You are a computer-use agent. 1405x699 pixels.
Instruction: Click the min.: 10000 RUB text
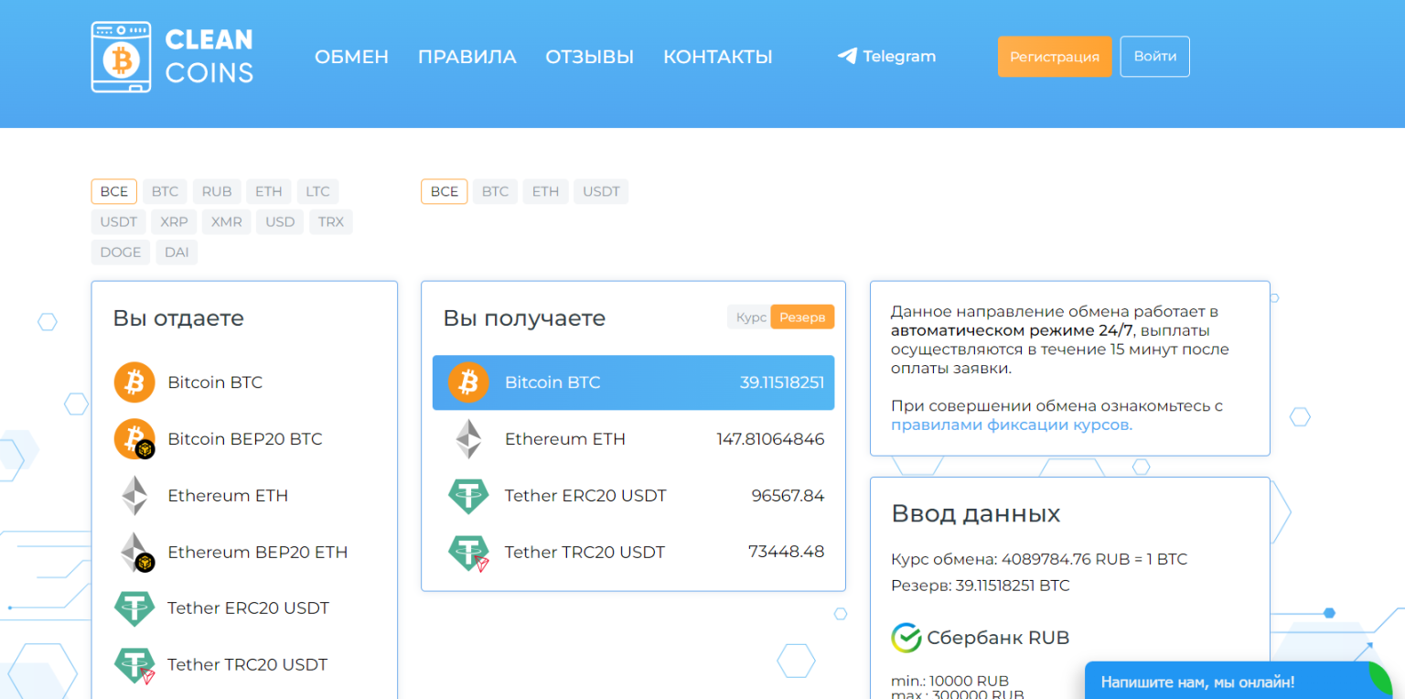pos(949,681)
